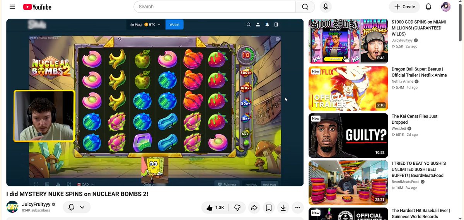464x220 pixels.
Task: Click the in-video sidebar panel icon
Action: pyautogui.click(x=276, y=25)
